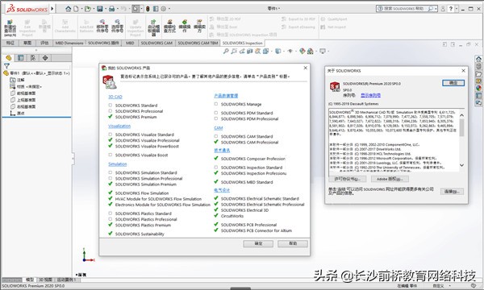
Task: Toggle SOLIDWORKS Visualize Boost checkbox
Action: click(x=111, y=155)
